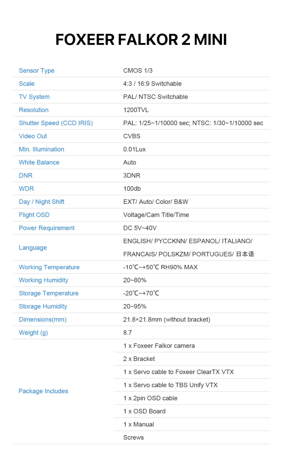Select the Package Includes label
This screenshot has width=283, height=464.
point(43,391)
